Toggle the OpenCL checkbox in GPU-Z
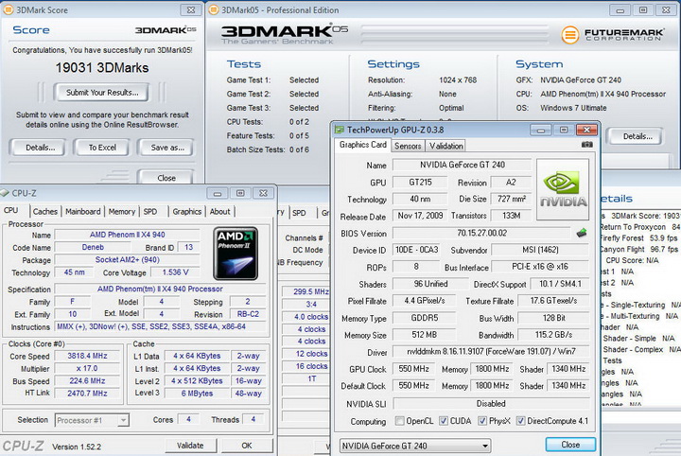681x456 pixels. click(x=399, y=421)
